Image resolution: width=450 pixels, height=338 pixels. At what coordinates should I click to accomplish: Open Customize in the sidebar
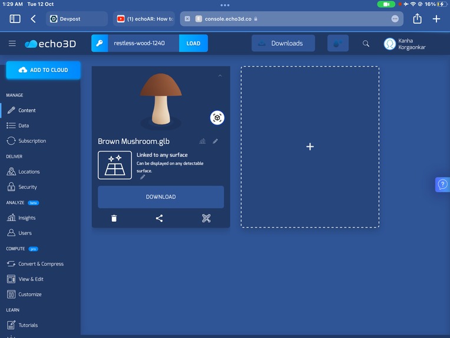point(24,294)
